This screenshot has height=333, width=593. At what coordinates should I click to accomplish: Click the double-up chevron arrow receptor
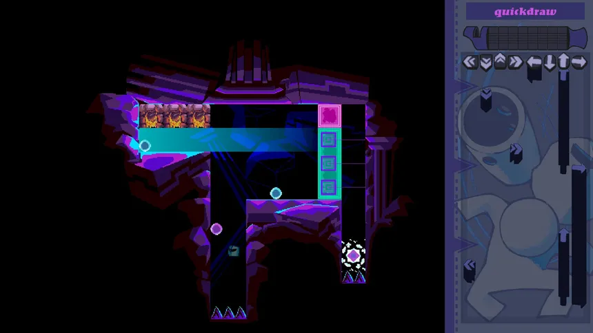[500, 61]
